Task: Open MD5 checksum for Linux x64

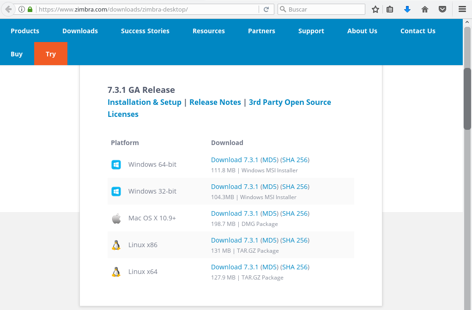Action: pos(269,267)
